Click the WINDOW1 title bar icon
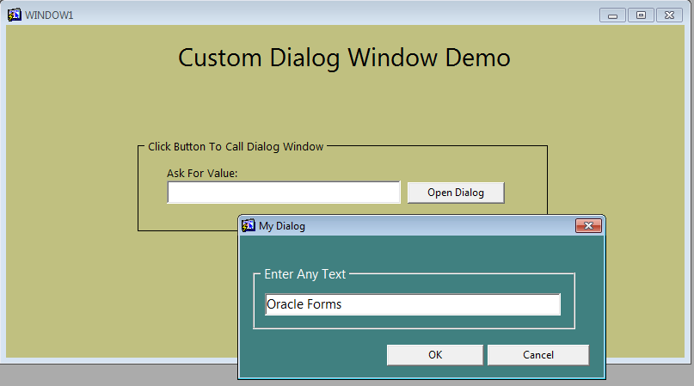 (x=14, y=15)
